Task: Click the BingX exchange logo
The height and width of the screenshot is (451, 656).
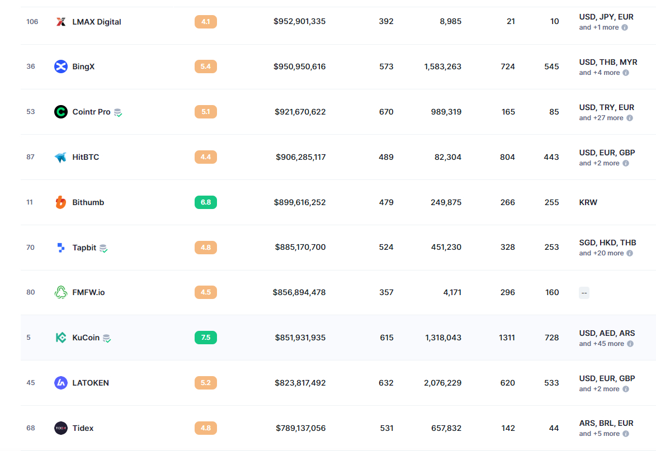Action: click(61, 67)
